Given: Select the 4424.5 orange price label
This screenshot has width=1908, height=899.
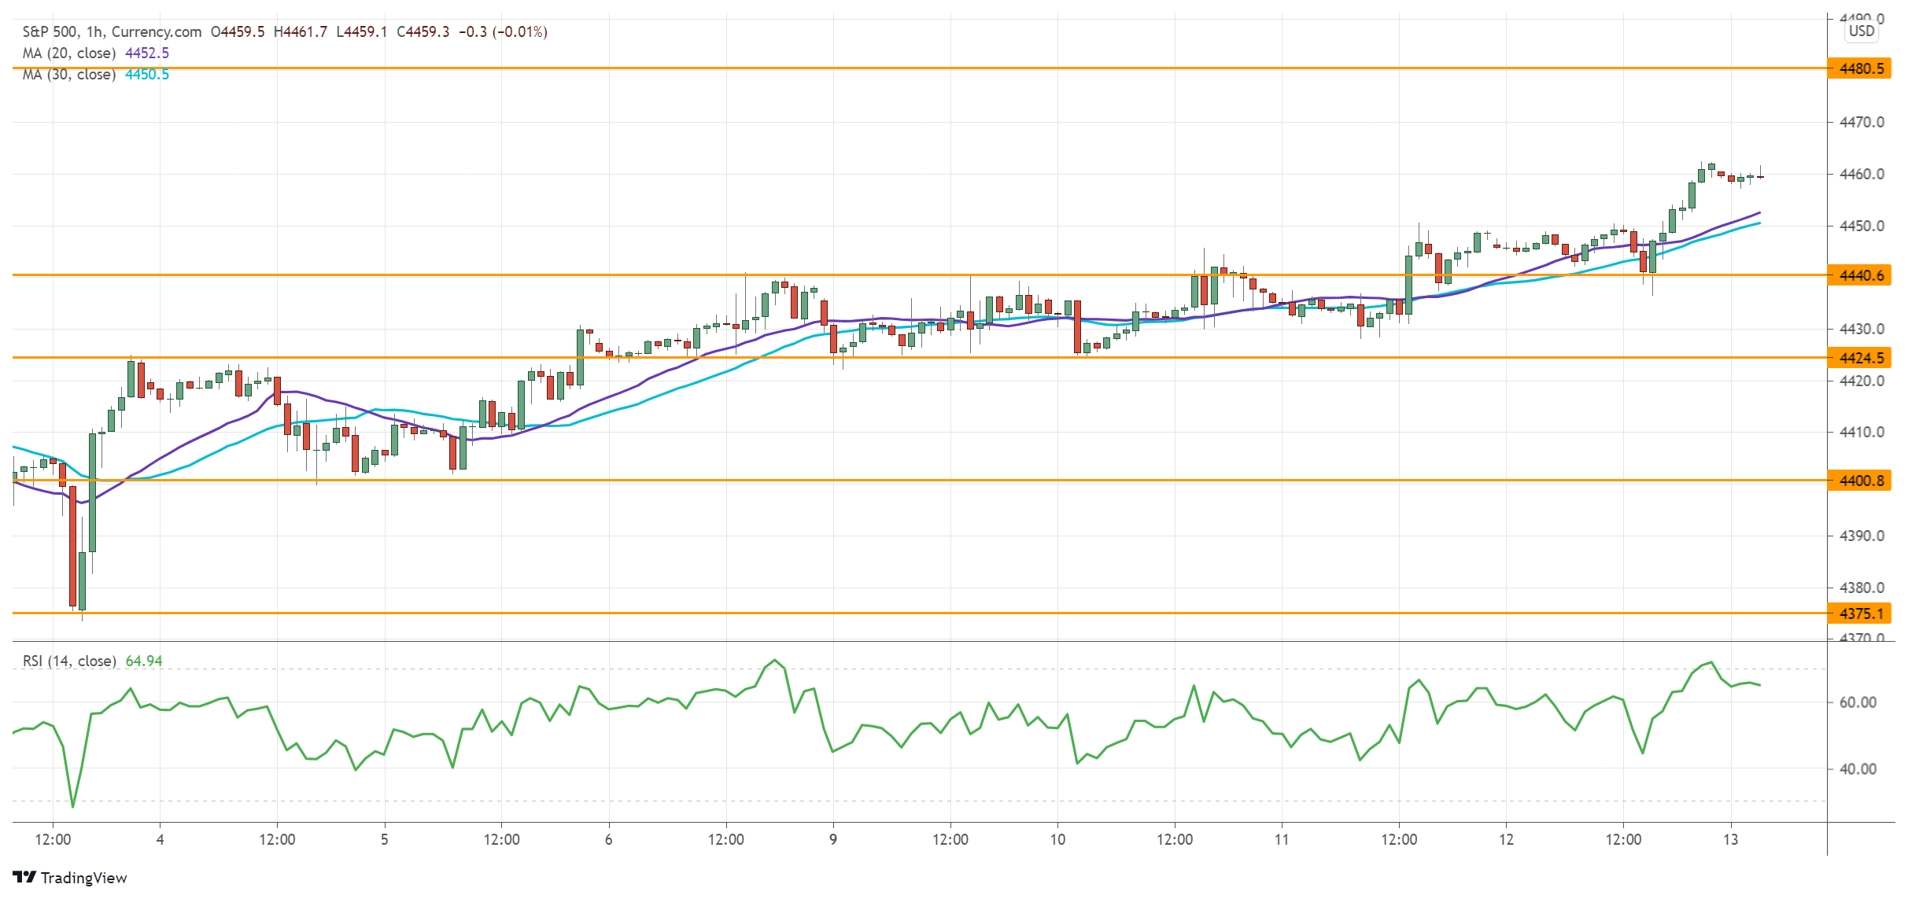Looking at the screenshot, I should coord(1861,358).
